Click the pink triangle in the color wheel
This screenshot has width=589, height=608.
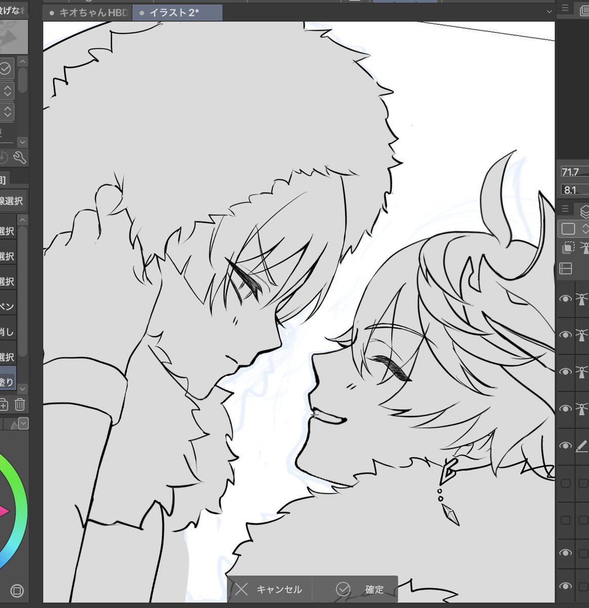4,512
